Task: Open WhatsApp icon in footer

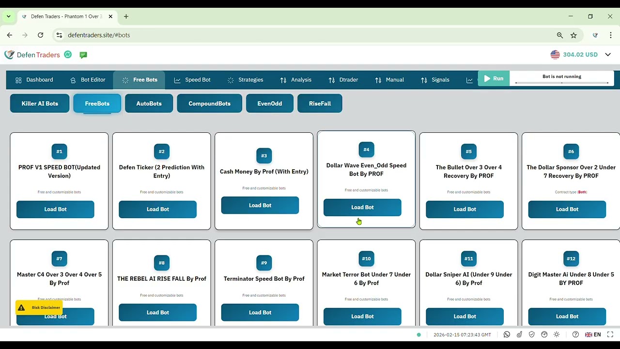Action: point(507,334)
